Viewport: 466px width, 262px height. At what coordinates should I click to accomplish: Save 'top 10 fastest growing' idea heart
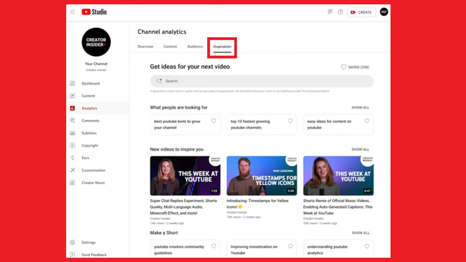point(290,121)
